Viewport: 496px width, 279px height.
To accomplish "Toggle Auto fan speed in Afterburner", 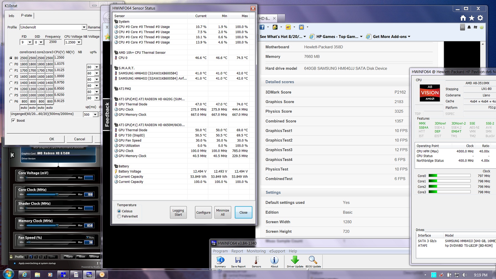I will (x=90, y=237).
